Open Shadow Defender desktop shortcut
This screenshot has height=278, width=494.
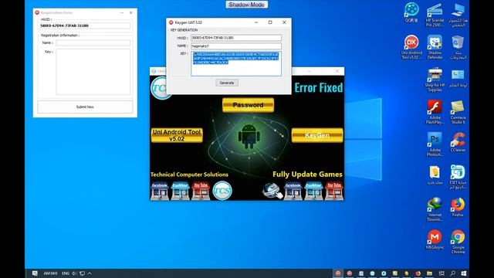[435, 47]
